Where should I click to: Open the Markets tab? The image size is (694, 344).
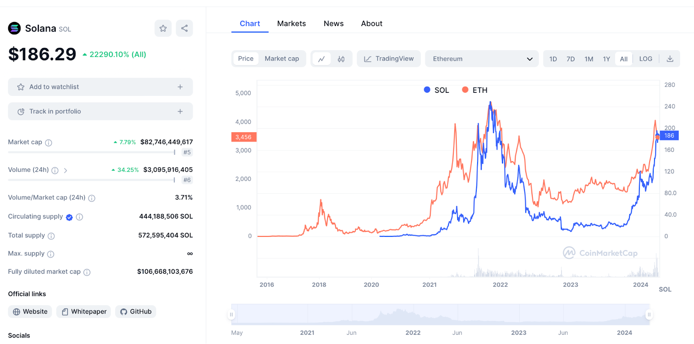tap(291, 23)
